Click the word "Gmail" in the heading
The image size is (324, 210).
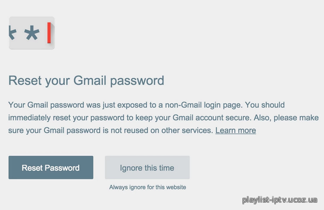[90, 80]
